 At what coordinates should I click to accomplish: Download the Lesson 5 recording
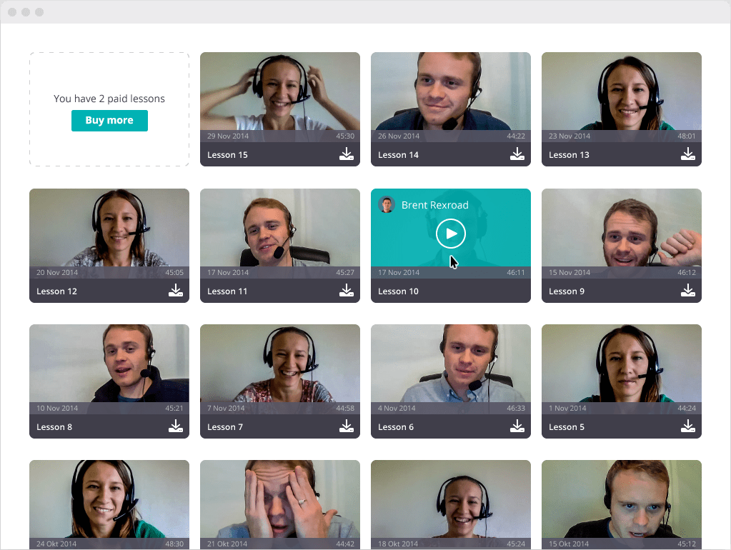point(687,426)
